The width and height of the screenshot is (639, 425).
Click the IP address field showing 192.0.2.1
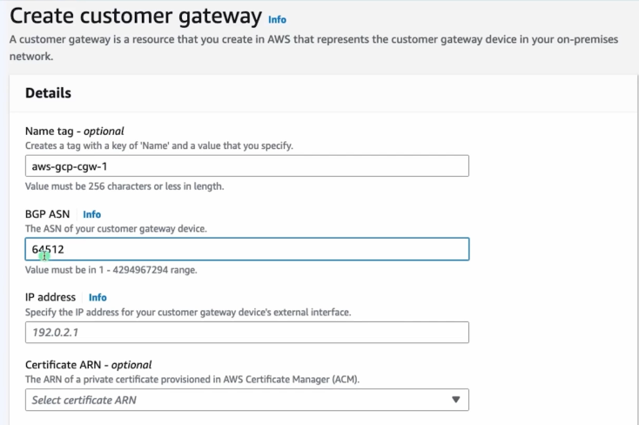[x=247, y=333]
